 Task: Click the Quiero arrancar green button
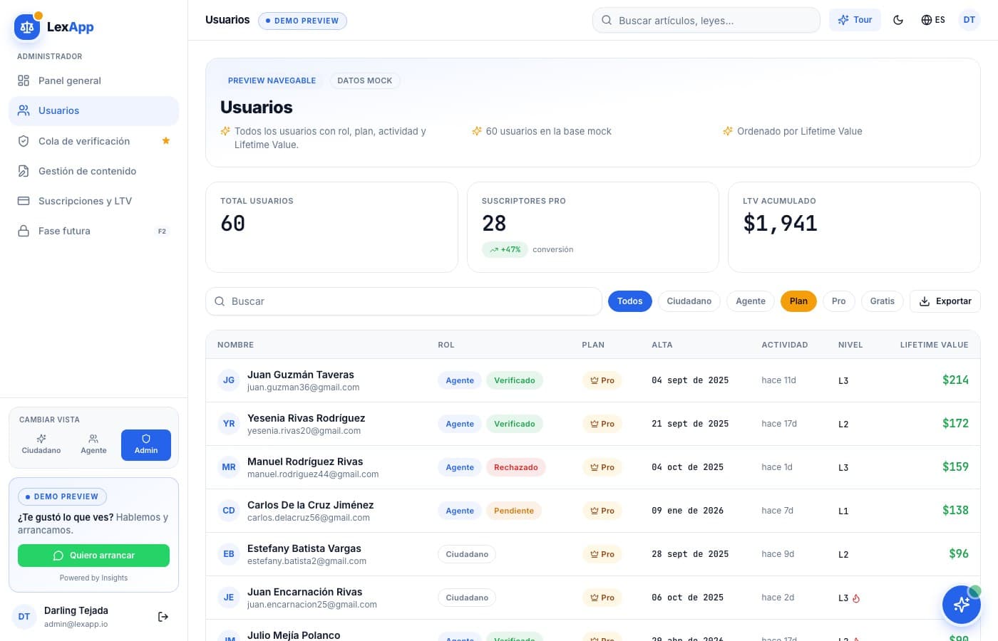tap(93, 556)
